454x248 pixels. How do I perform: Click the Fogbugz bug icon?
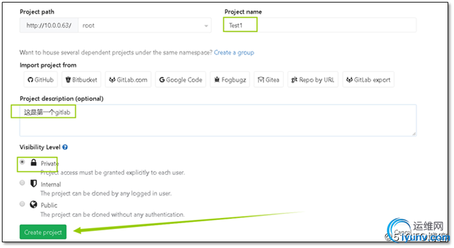coord(217,79)
